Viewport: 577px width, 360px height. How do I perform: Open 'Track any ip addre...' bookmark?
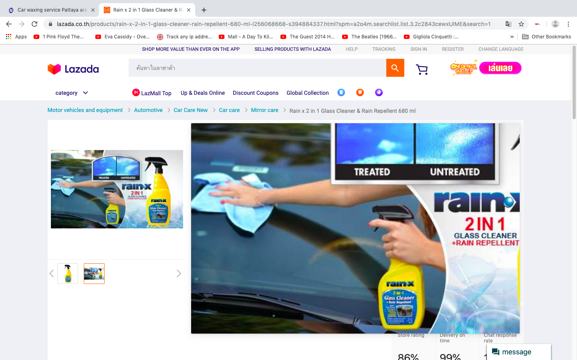[185, 36]
